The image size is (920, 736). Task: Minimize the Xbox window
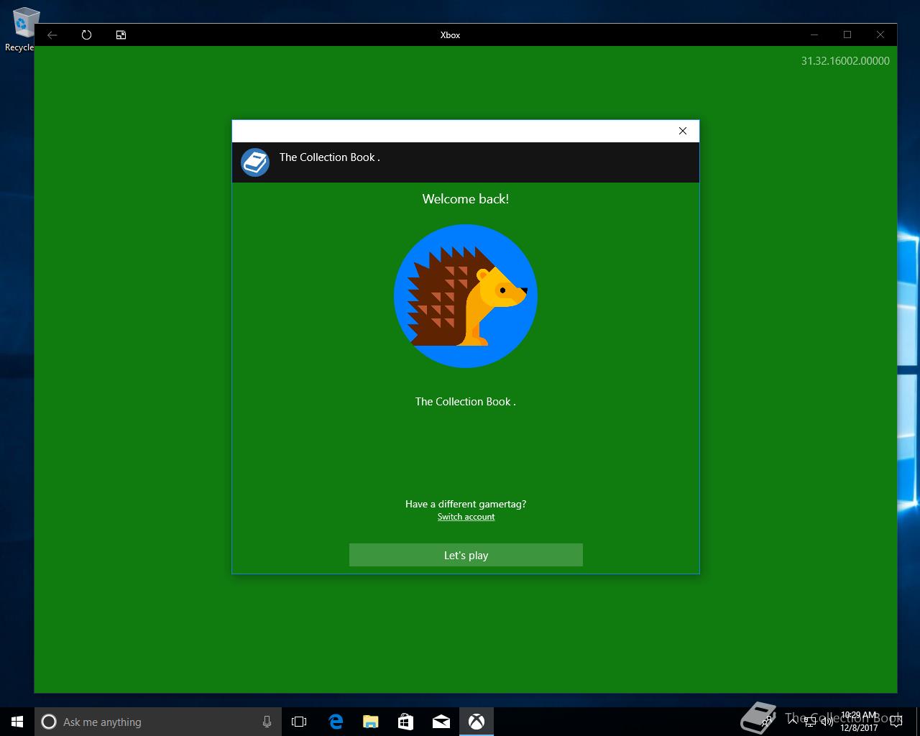click(814, 34)
